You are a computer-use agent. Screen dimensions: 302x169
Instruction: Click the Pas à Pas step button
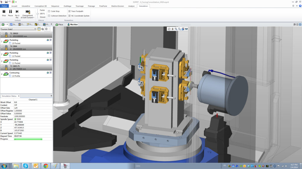[x=17, y=12]
